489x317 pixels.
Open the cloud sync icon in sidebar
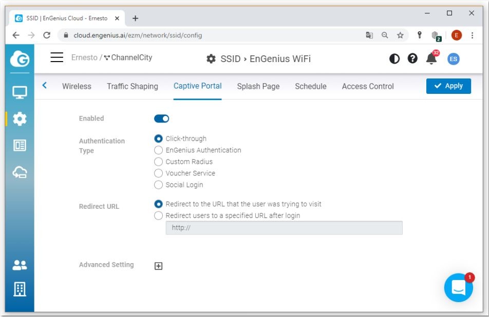(x=20, y=172)
